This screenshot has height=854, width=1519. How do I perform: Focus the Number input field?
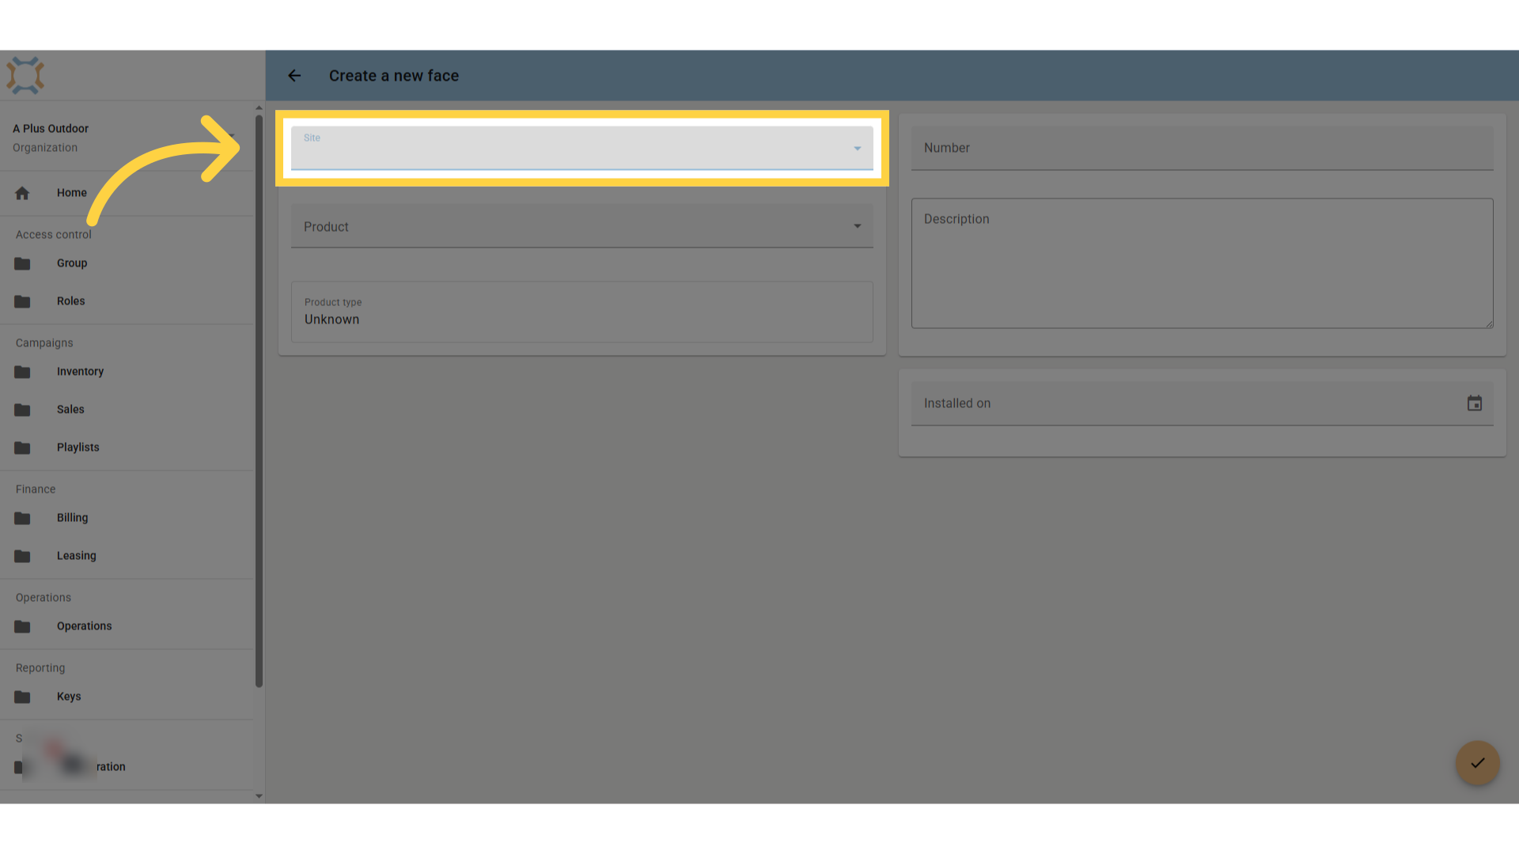pyautogui.click(x=1202, y=148)
